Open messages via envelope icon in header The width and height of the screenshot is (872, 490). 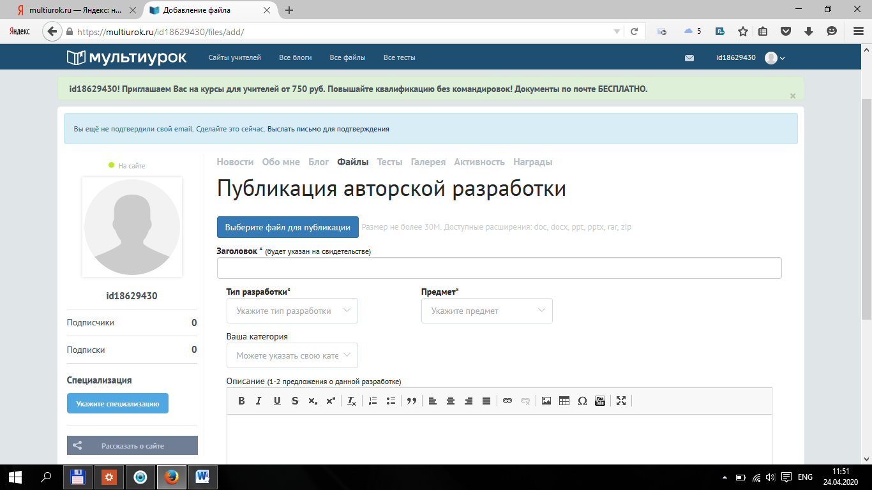coord(689,58)
